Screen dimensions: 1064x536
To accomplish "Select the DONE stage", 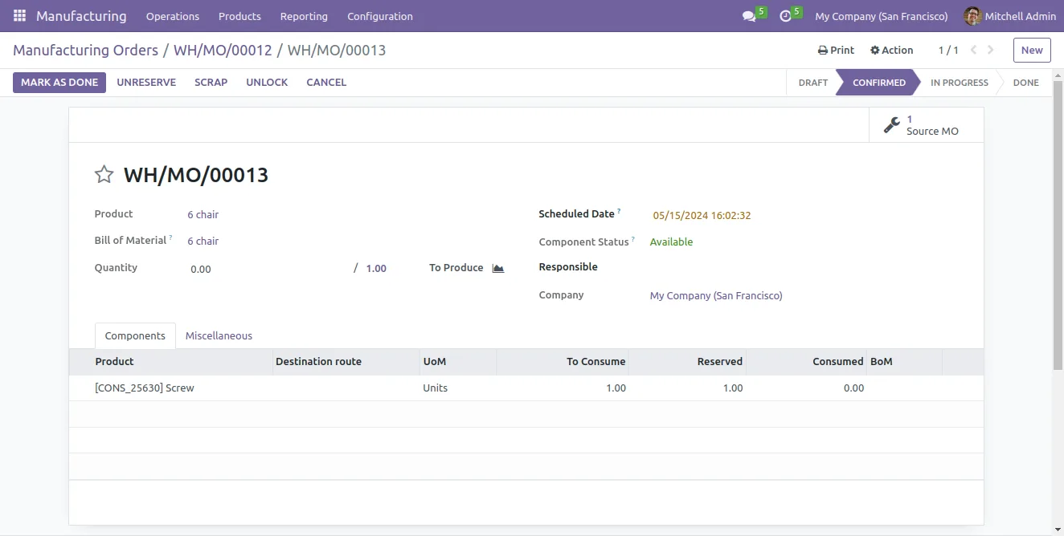I will [x=1025, y=83].
